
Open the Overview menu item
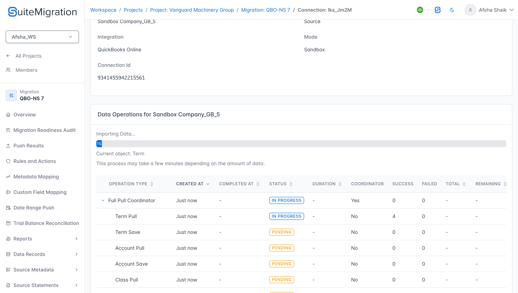pyautogui.click(x=25, y=115)
